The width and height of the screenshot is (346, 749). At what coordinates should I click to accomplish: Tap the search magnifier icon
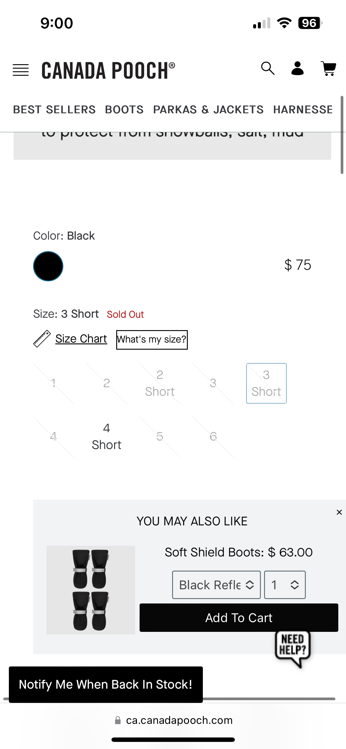(x=268, y=69)
